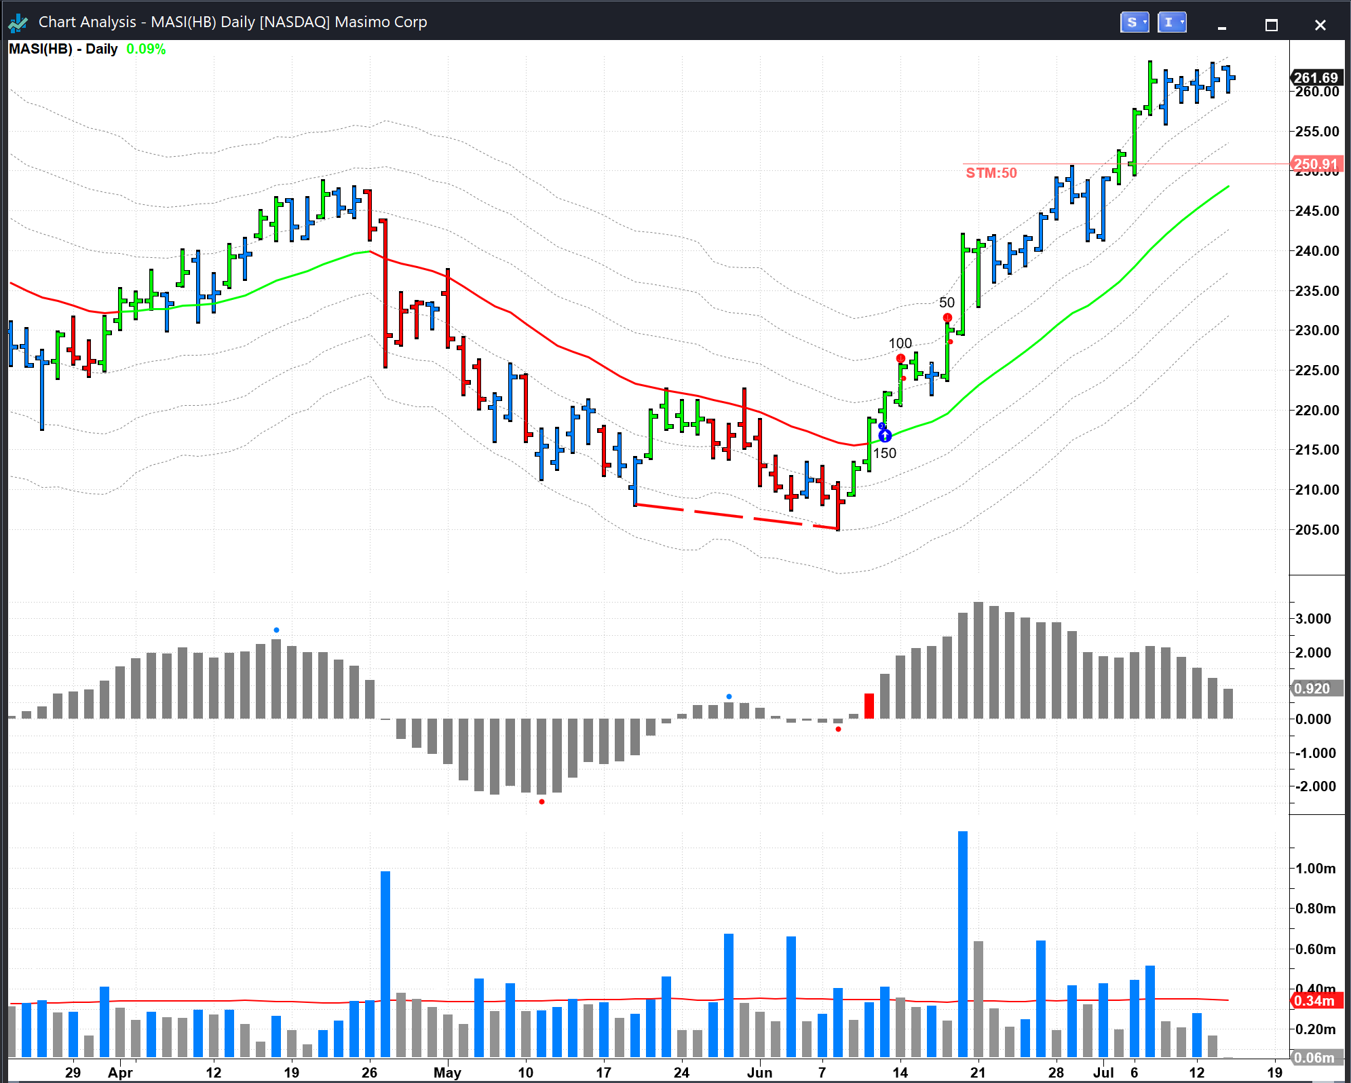Click the red dot below May oscillator trough
The width and height of the screenshot is (1351, 1083).
click(541, 802)
